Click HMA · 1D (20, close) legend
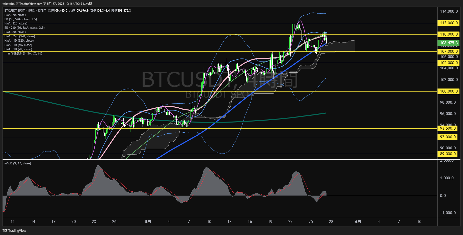Viewport: 463px width, 235px height. (x=18, y=49)
